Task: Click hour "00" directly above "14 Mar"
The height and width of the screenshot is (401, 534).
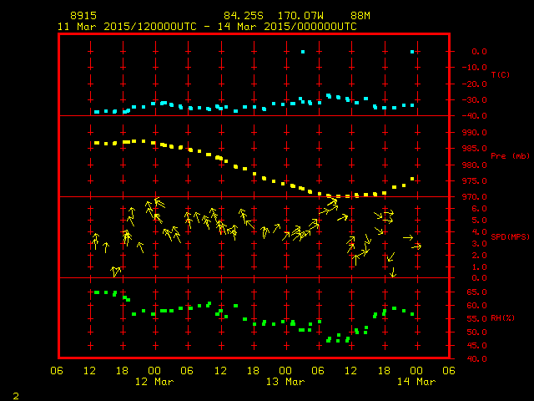Action: pos(416,371)
